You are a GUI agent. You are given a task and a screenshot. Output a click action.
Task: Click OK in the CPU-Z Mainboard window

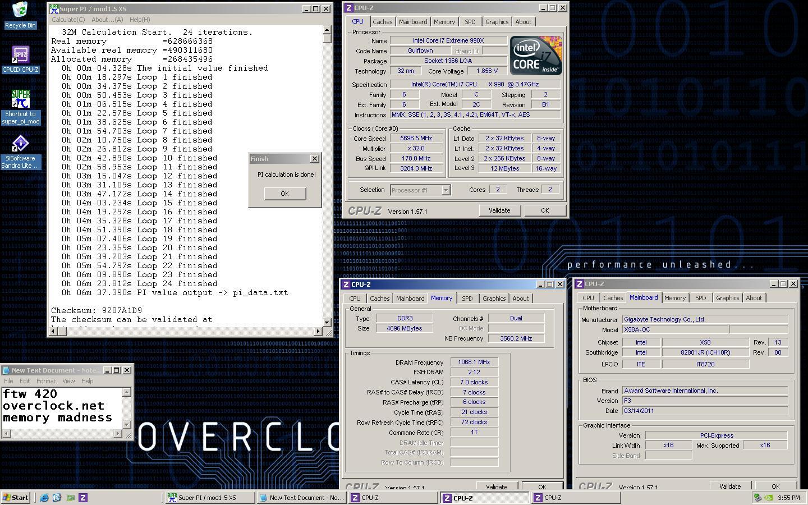point(775,486)
